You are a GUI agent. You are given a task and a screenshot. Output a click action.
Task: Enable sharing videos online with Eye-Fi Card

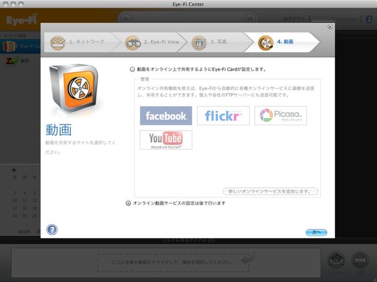pos(132,69)
